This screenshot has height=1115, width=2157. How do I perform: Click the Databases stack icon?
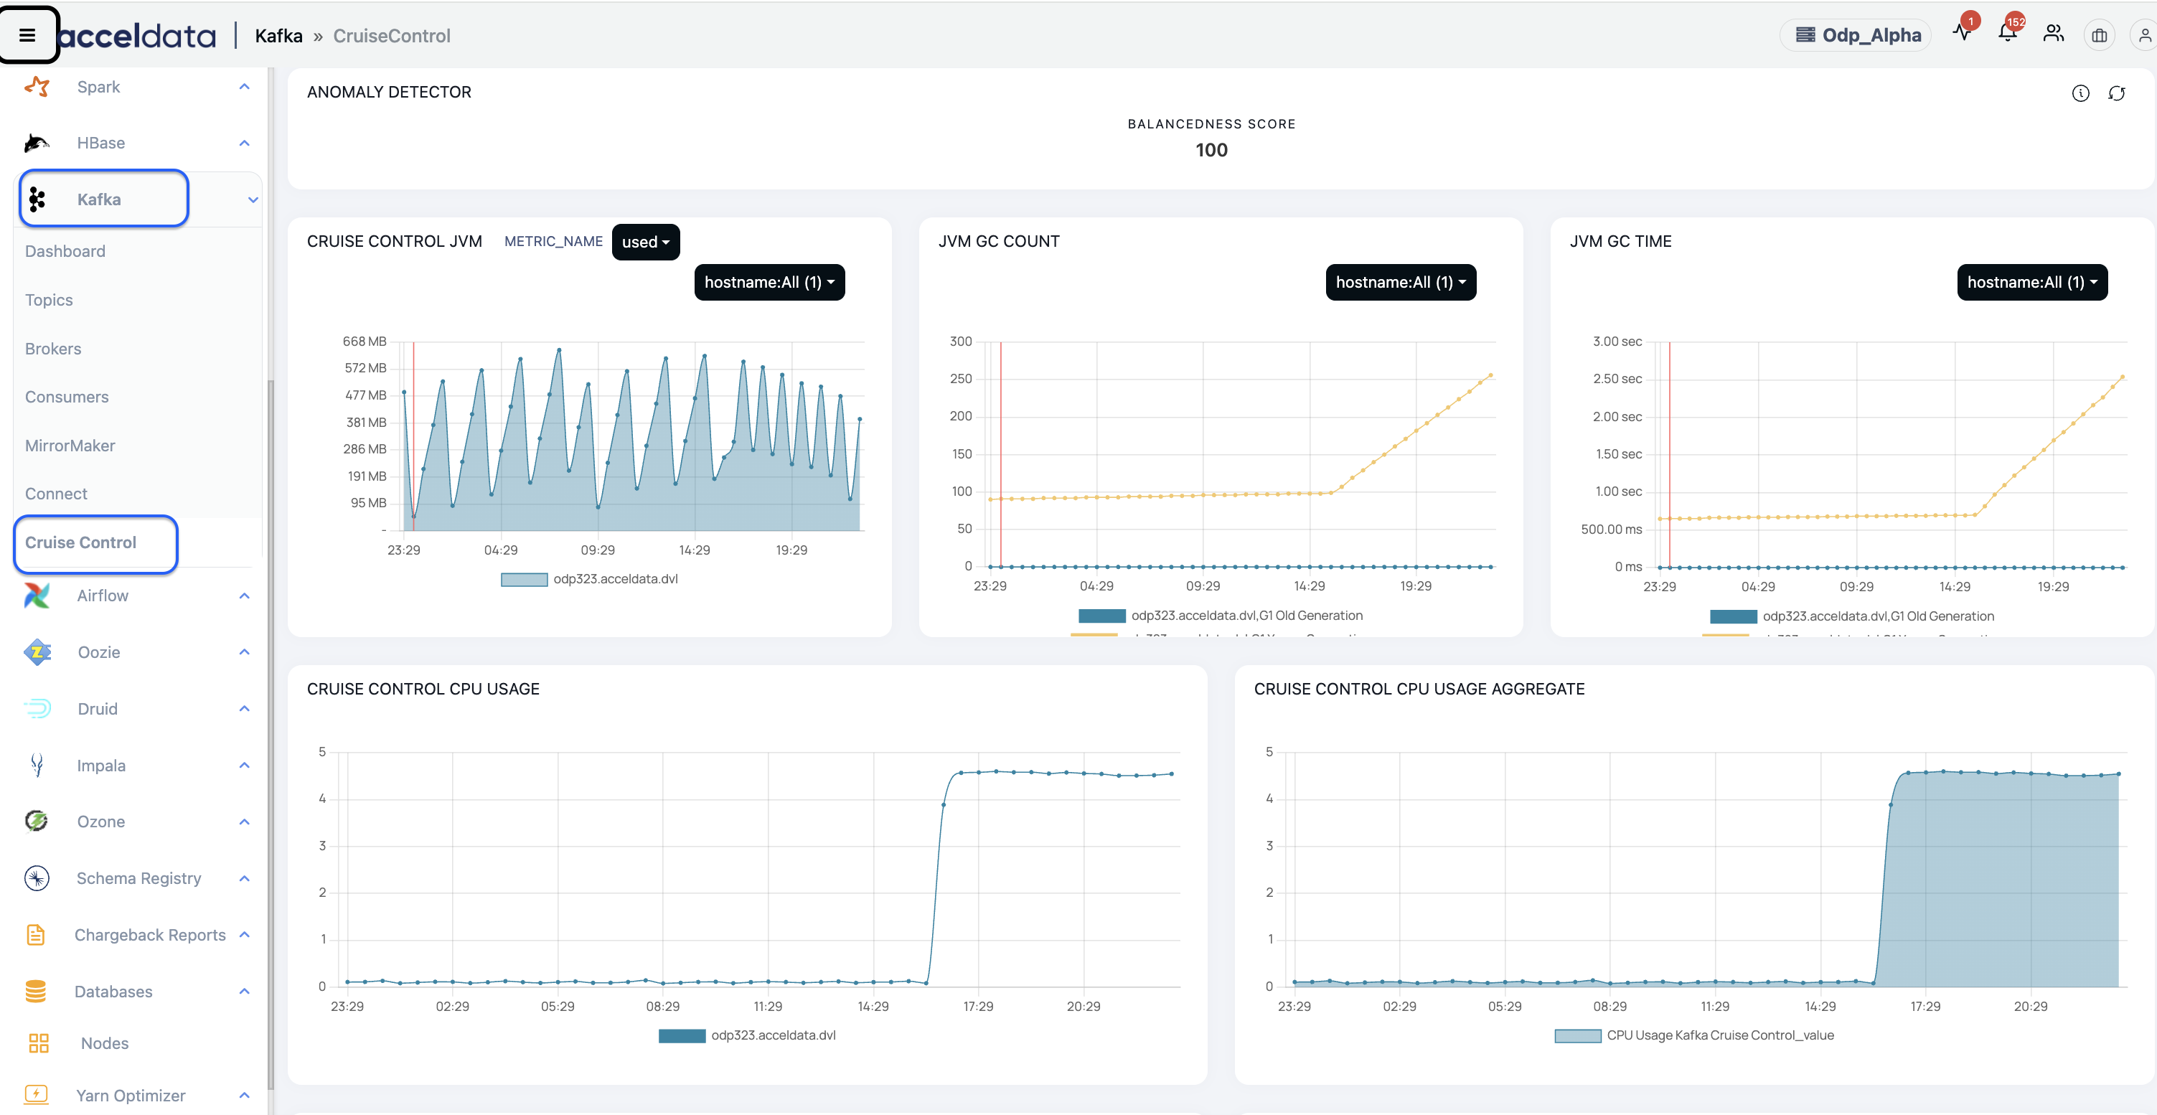click(x=35, y=991)
